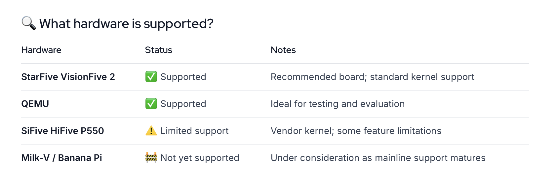Click the green checkmark next to StarFive VisionFive 2
Viewport: 558px width, 187px height.
pyautogui.click(x=151, y=77)
